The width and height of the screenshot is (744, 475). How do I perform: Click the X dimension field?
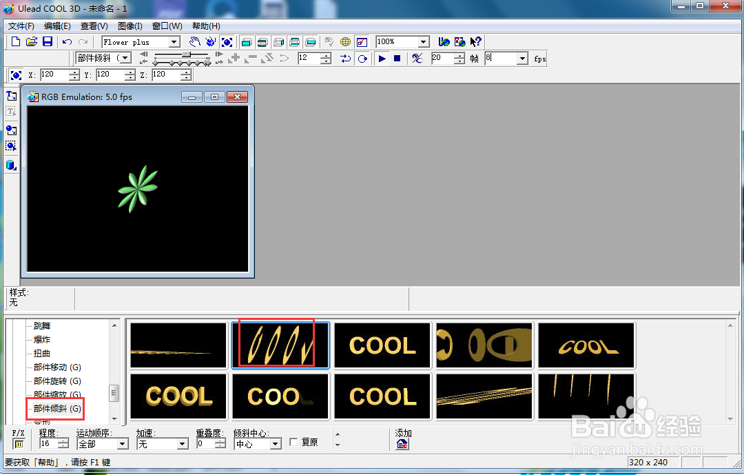[x=54, y=74]
